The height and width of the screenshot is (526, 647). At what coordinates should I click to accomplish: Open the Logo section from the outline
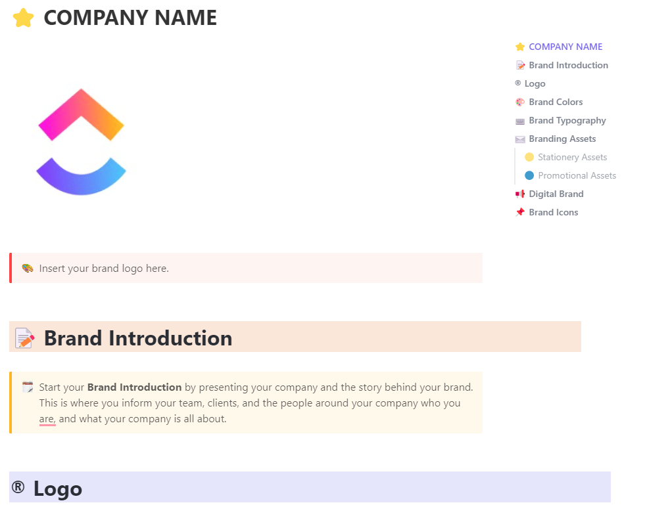coord(535,83)
